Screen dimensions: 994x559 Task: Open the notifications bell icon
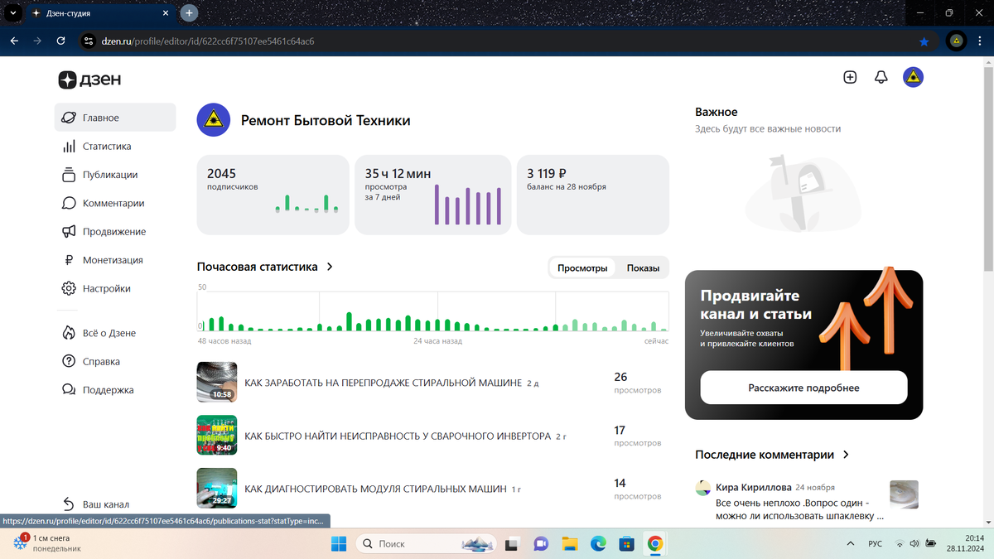pos(881,77)
